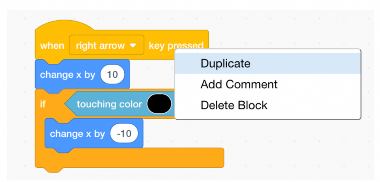The height and width of the screenshot is (182, 380).
Task: Choose Add Comment in context menu
Action: point(239,84)
